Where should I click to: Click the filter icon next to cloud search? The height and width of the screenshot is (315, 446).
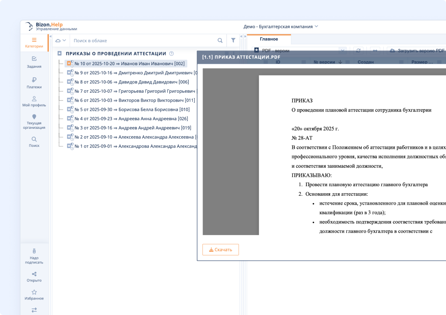(x=233, y=40)
